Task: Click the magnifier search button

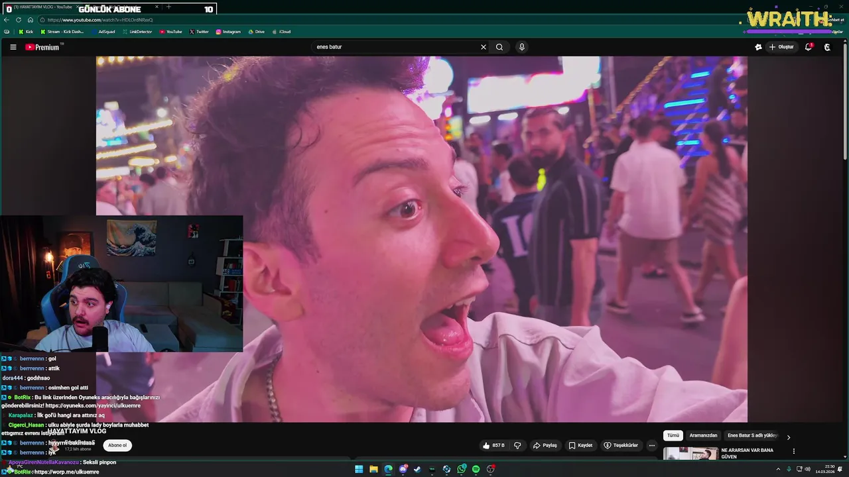Action: [499, 47]
